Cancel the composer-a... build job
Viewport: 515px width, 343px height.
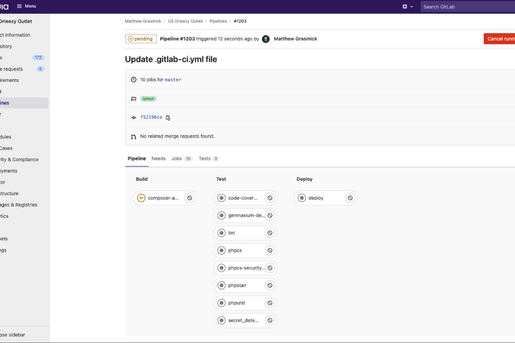[x=189, y=198]
